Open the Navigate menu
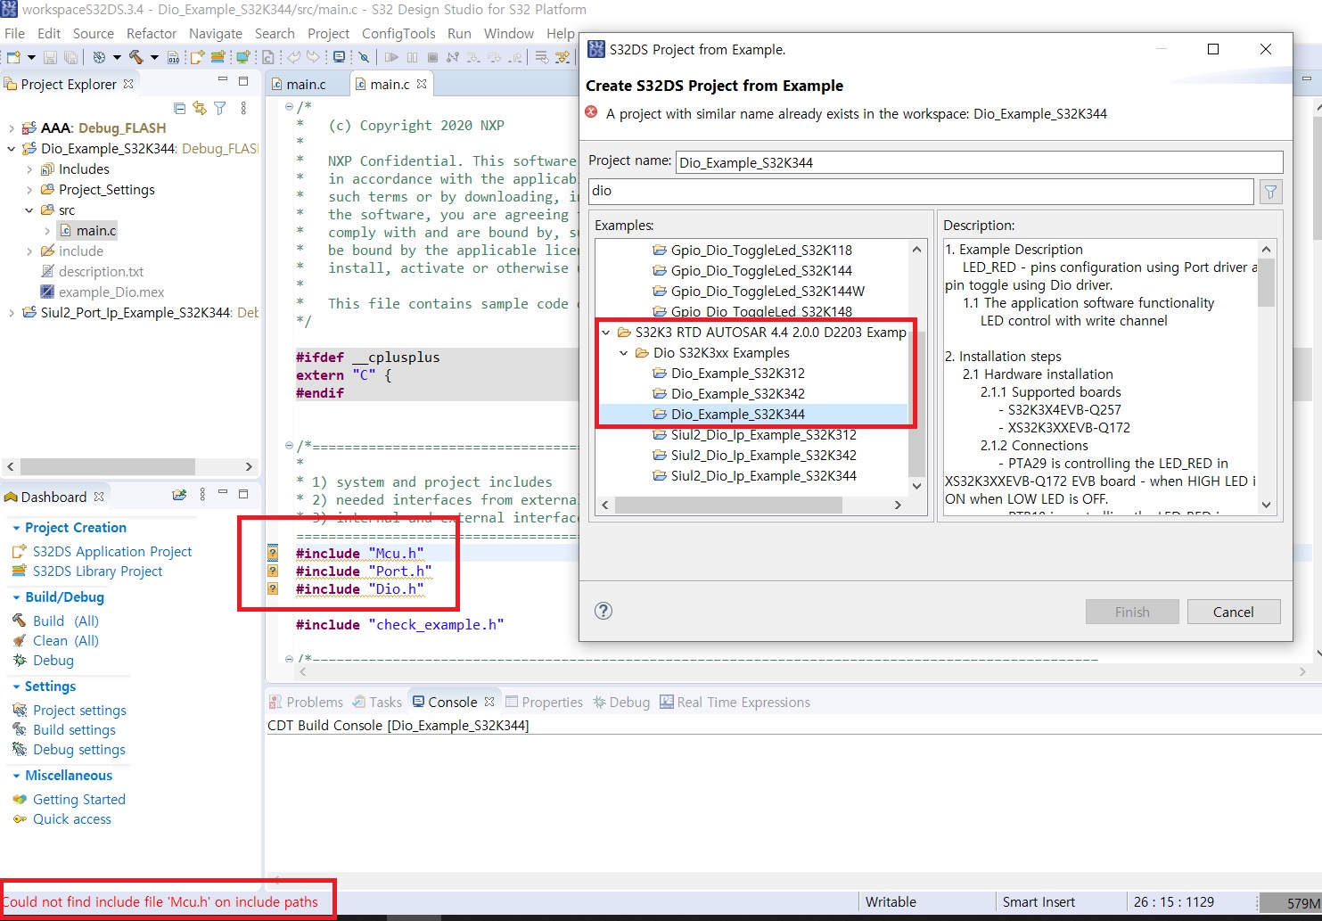The height and width of the screenshot is (921, 1322). 216,33
